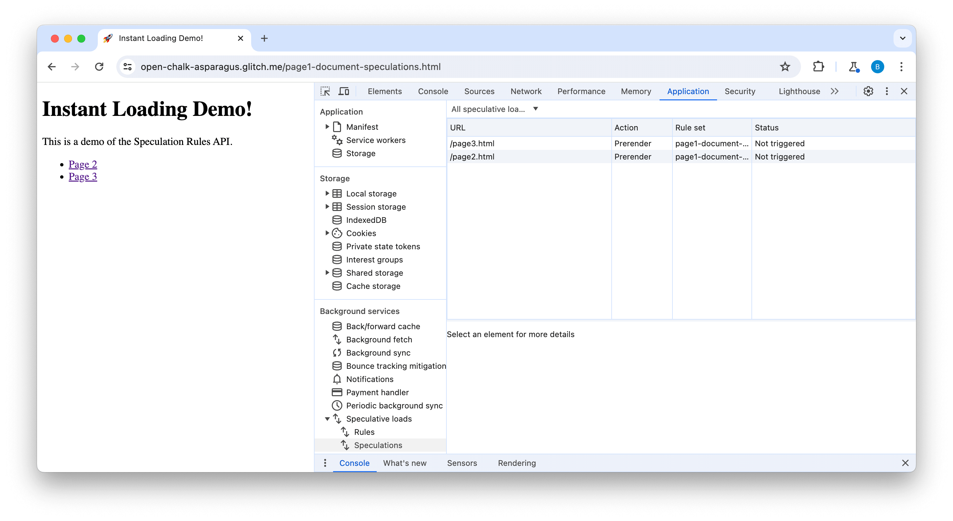Click the Background fetch icon
The width and height of the screenshot is (953, 521).
[x=337, y=339]
